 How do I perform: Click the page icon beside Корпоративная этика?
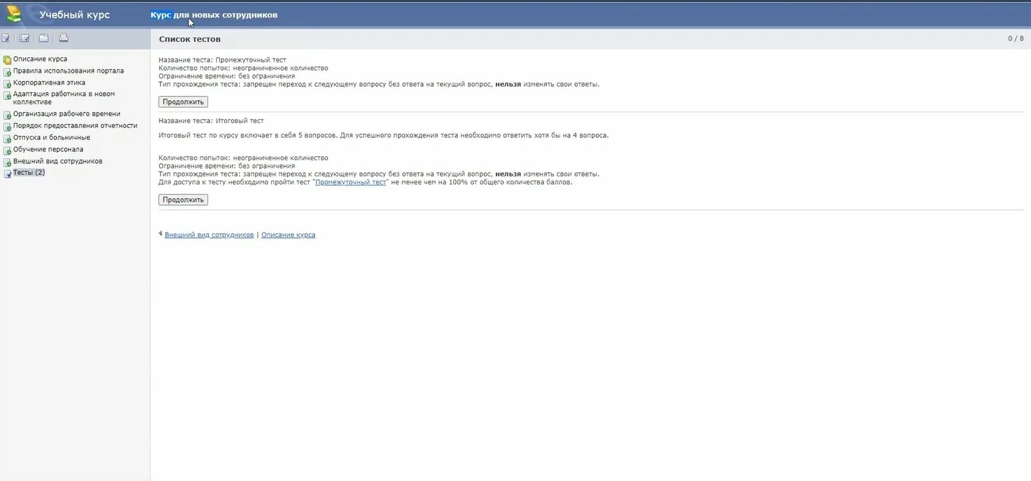[x=7, y=83]
